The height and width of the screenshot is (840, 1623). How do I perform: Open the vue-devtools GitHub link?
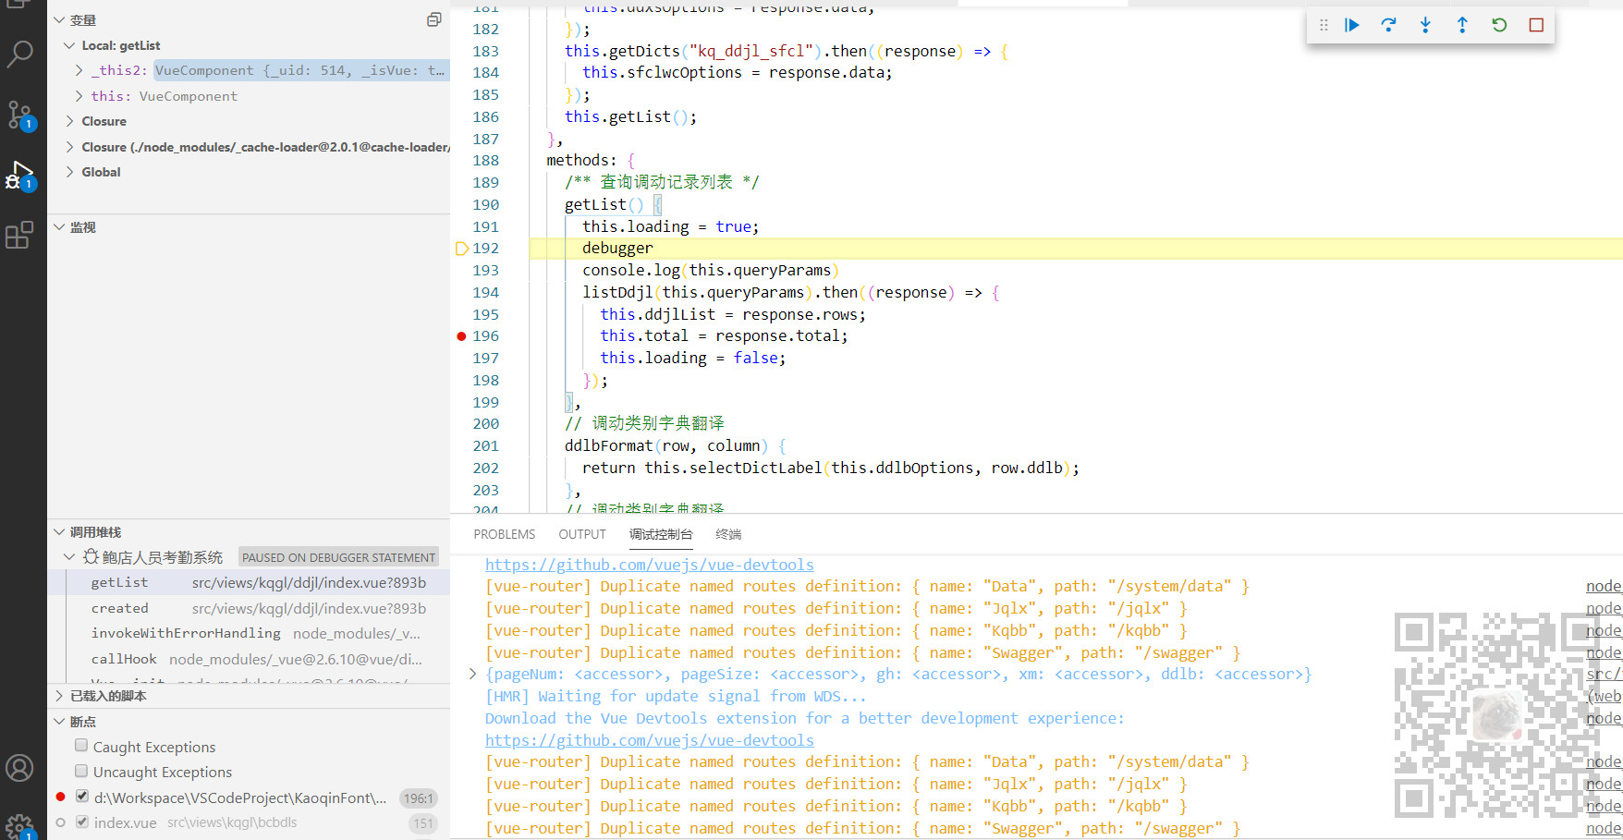click(x=649, y=565)
